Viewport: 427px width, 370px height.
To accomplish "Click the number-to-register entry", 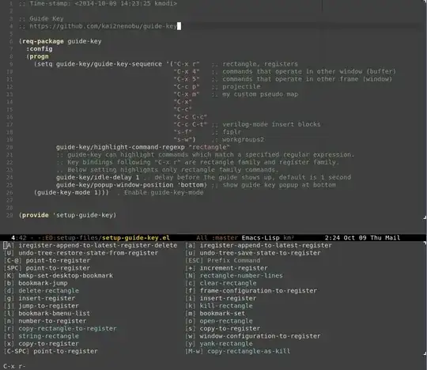I will (45, 321).
